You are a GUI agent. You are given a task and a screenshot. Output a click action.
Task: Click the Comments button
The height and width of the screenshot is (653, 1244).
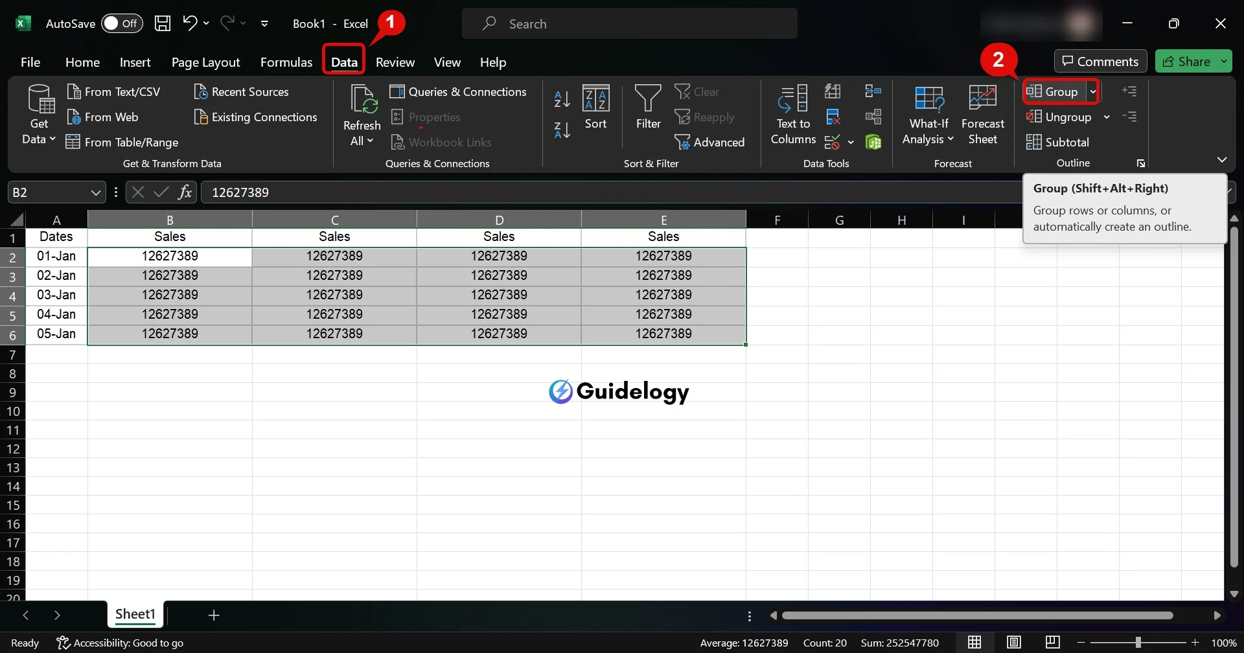coord(1100,62)
